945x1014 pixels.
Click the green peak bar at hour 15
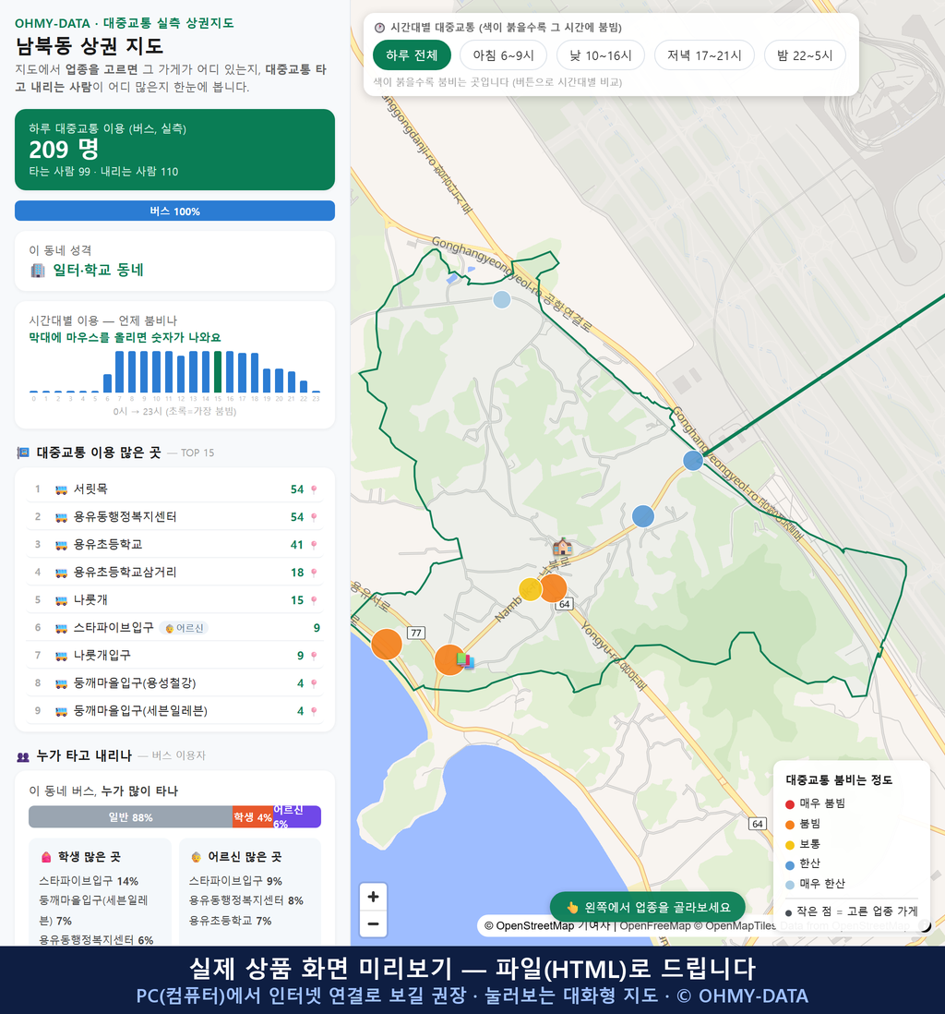218,372
